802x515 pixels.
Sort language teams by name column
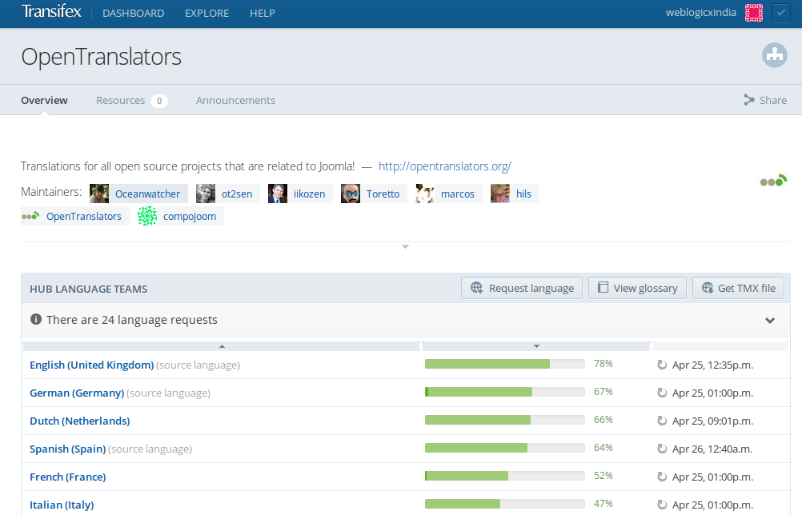222,346
